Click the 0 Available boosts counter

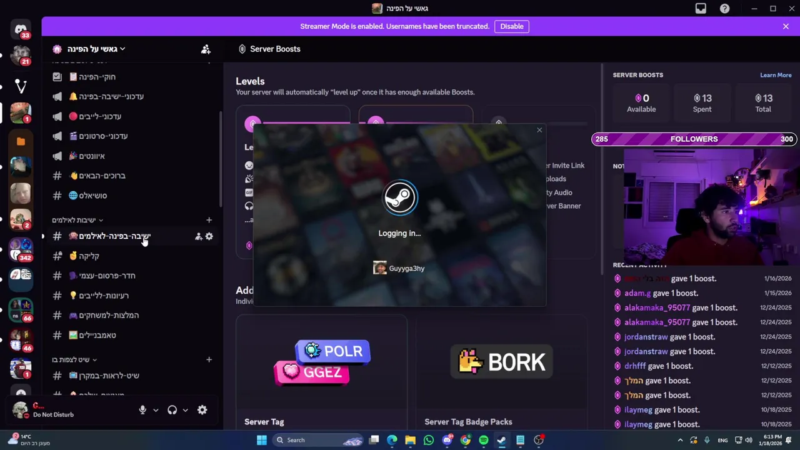tap(641, 103)
